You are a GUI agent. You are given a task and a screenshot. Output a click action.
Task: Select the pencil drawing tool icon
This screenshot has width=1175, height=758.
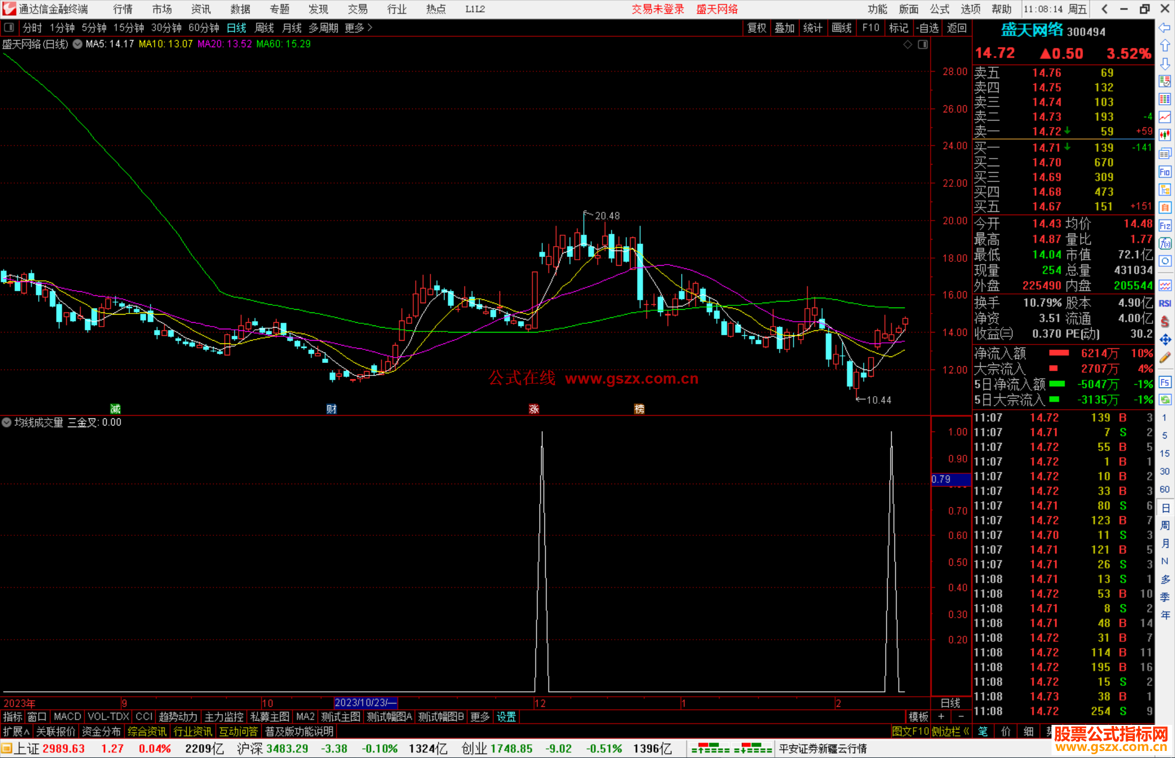click(1164, 358)
